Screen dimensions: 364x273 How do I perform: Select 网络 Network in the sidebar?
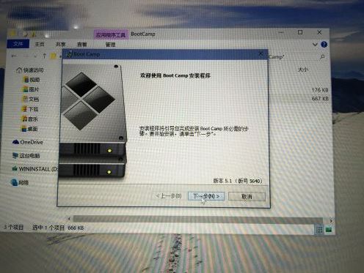(20, 182)
